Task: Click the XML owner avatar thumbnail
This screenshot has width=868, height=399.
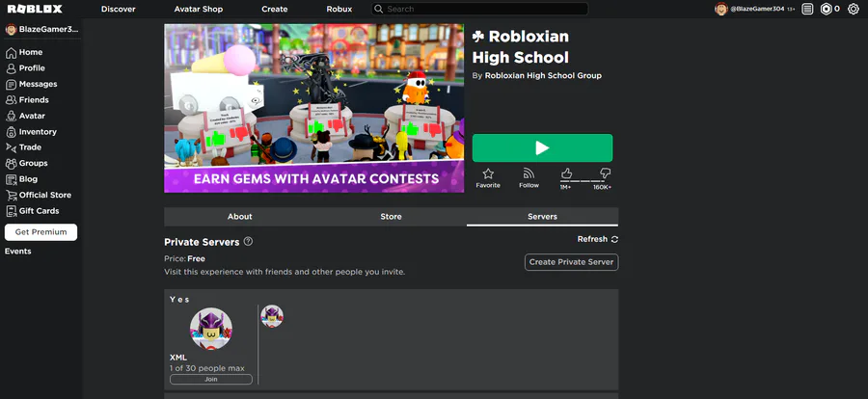Action: (211, 329)
